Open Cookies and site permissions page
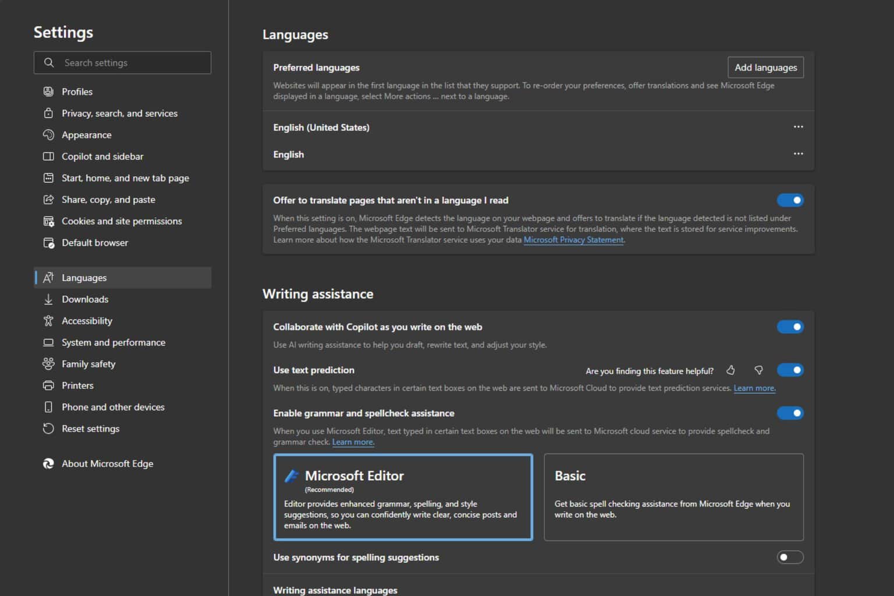 point(122,221)
